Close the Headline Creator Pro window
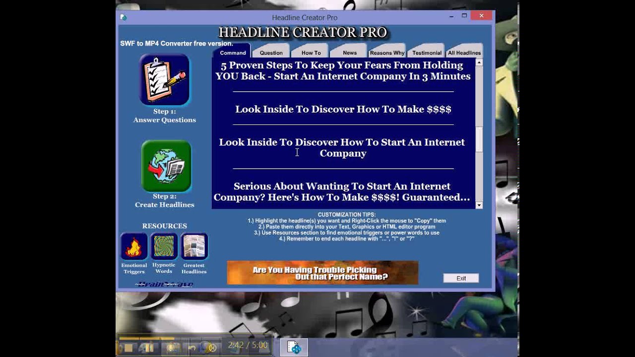The image size is (635, 357). [x=481, y=16]
